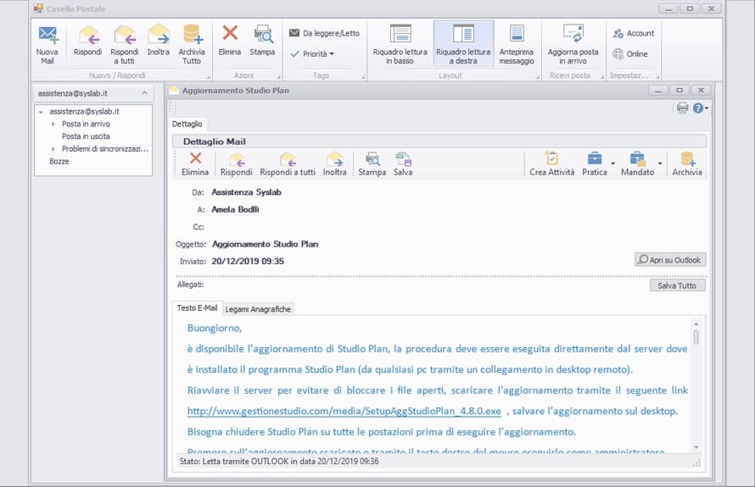
Task: Click the Crea Attività icon
Action: point(551,159)
